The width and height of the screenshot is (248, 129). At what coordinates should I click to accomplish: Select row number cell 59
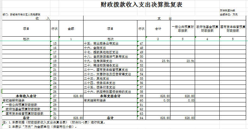(x=141, y=96)
